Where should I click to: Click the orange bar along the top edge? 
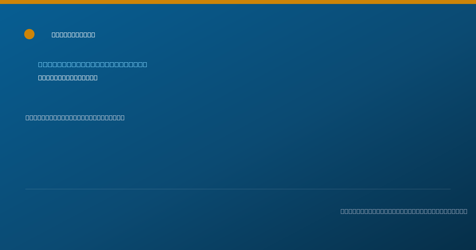(238, 2)
